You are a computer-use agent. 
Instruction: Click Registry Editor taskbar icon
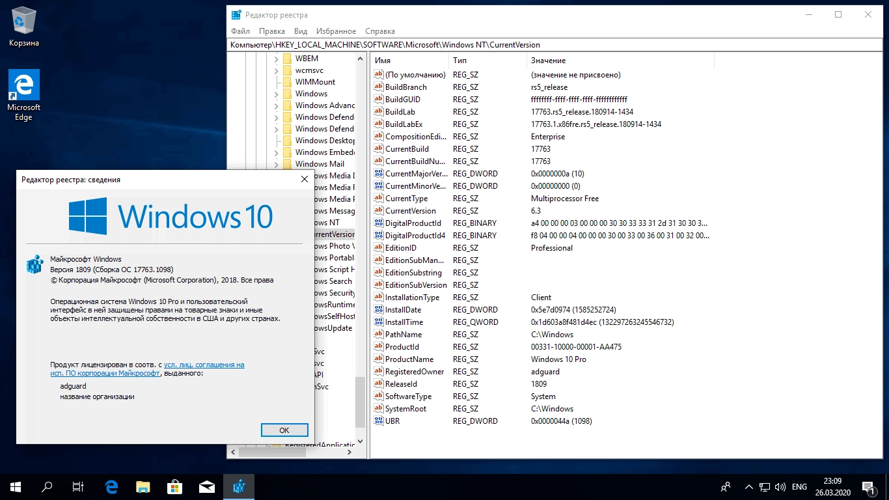(x=238, y=486)
